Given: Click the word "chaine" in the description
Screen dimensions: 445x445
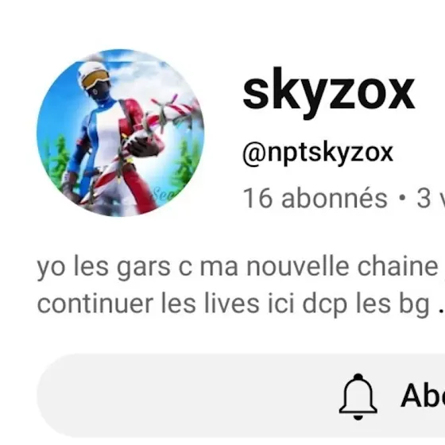Looking at the screenshot, I should [x=398, y=266].
